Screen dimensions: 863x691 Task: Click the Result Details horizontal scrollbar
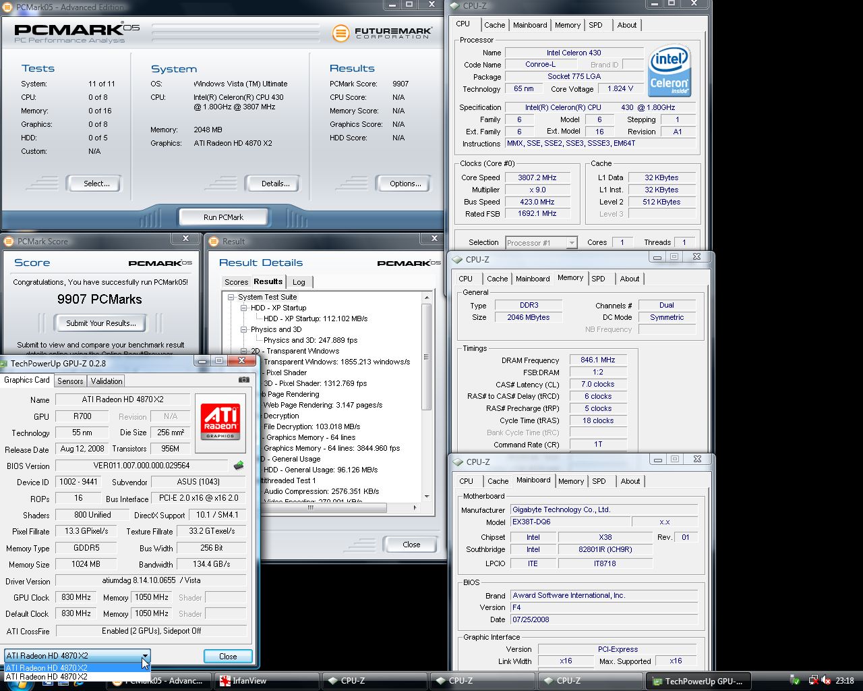coord(310,507)
